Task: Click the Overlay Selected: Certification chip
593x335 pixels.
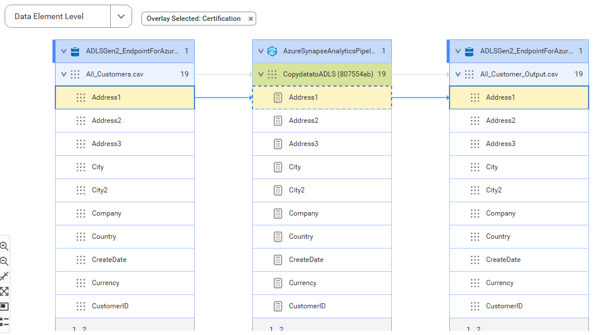Action: coord(199,19)
